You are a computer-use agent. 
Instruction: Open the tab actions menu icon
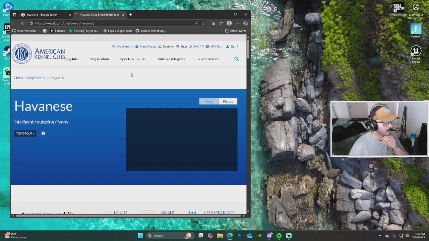pyautogui.click(x=14, y=15)
